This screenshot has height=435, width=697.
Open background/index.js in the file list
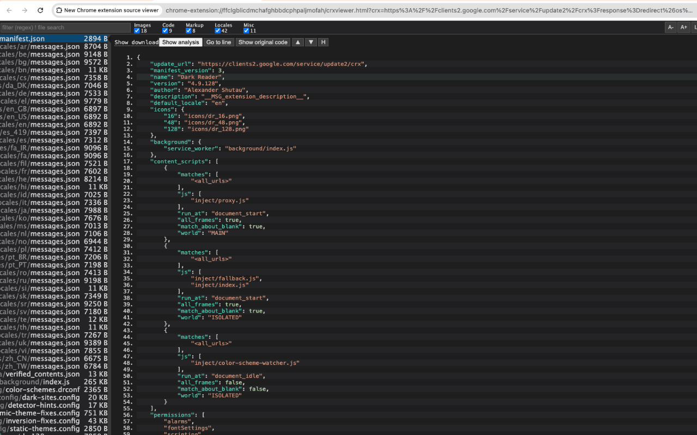[54, 382]
